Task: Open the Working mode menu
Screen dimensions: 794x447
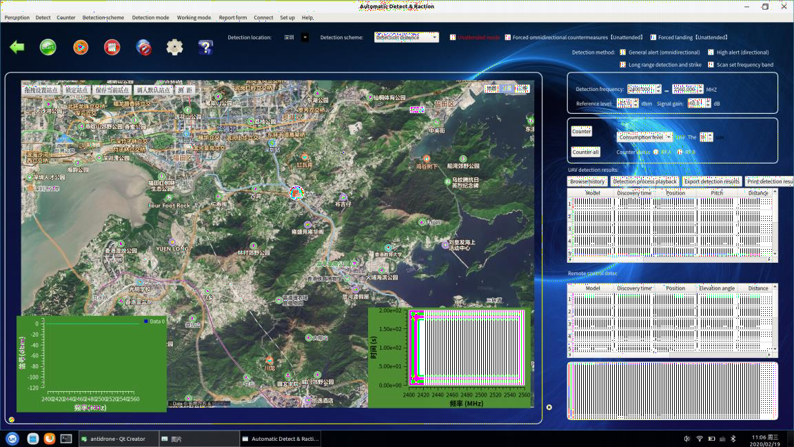Action: coord(194,18)
